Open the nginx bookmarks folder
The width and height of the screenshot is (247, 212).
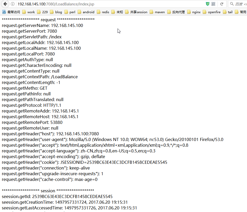[x=194, y=12]
